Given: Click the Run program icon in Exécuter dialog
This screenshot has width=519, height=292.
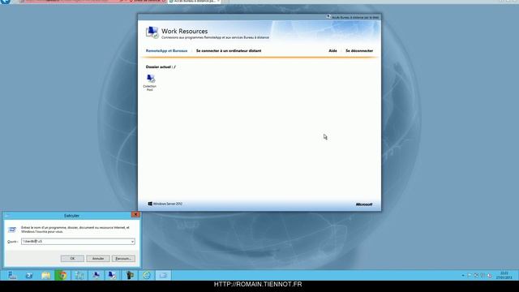Looking at the screenshot, I should coord(12,230).
